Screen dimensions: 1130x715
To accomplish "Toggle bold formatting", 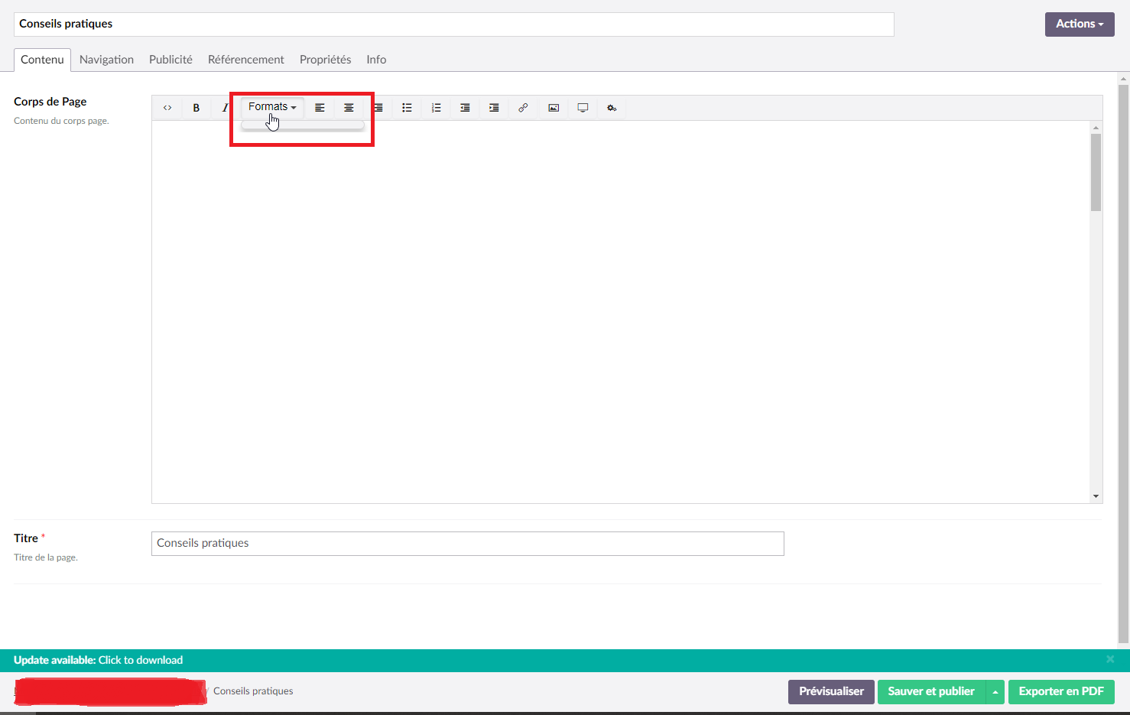I will 196,108.
